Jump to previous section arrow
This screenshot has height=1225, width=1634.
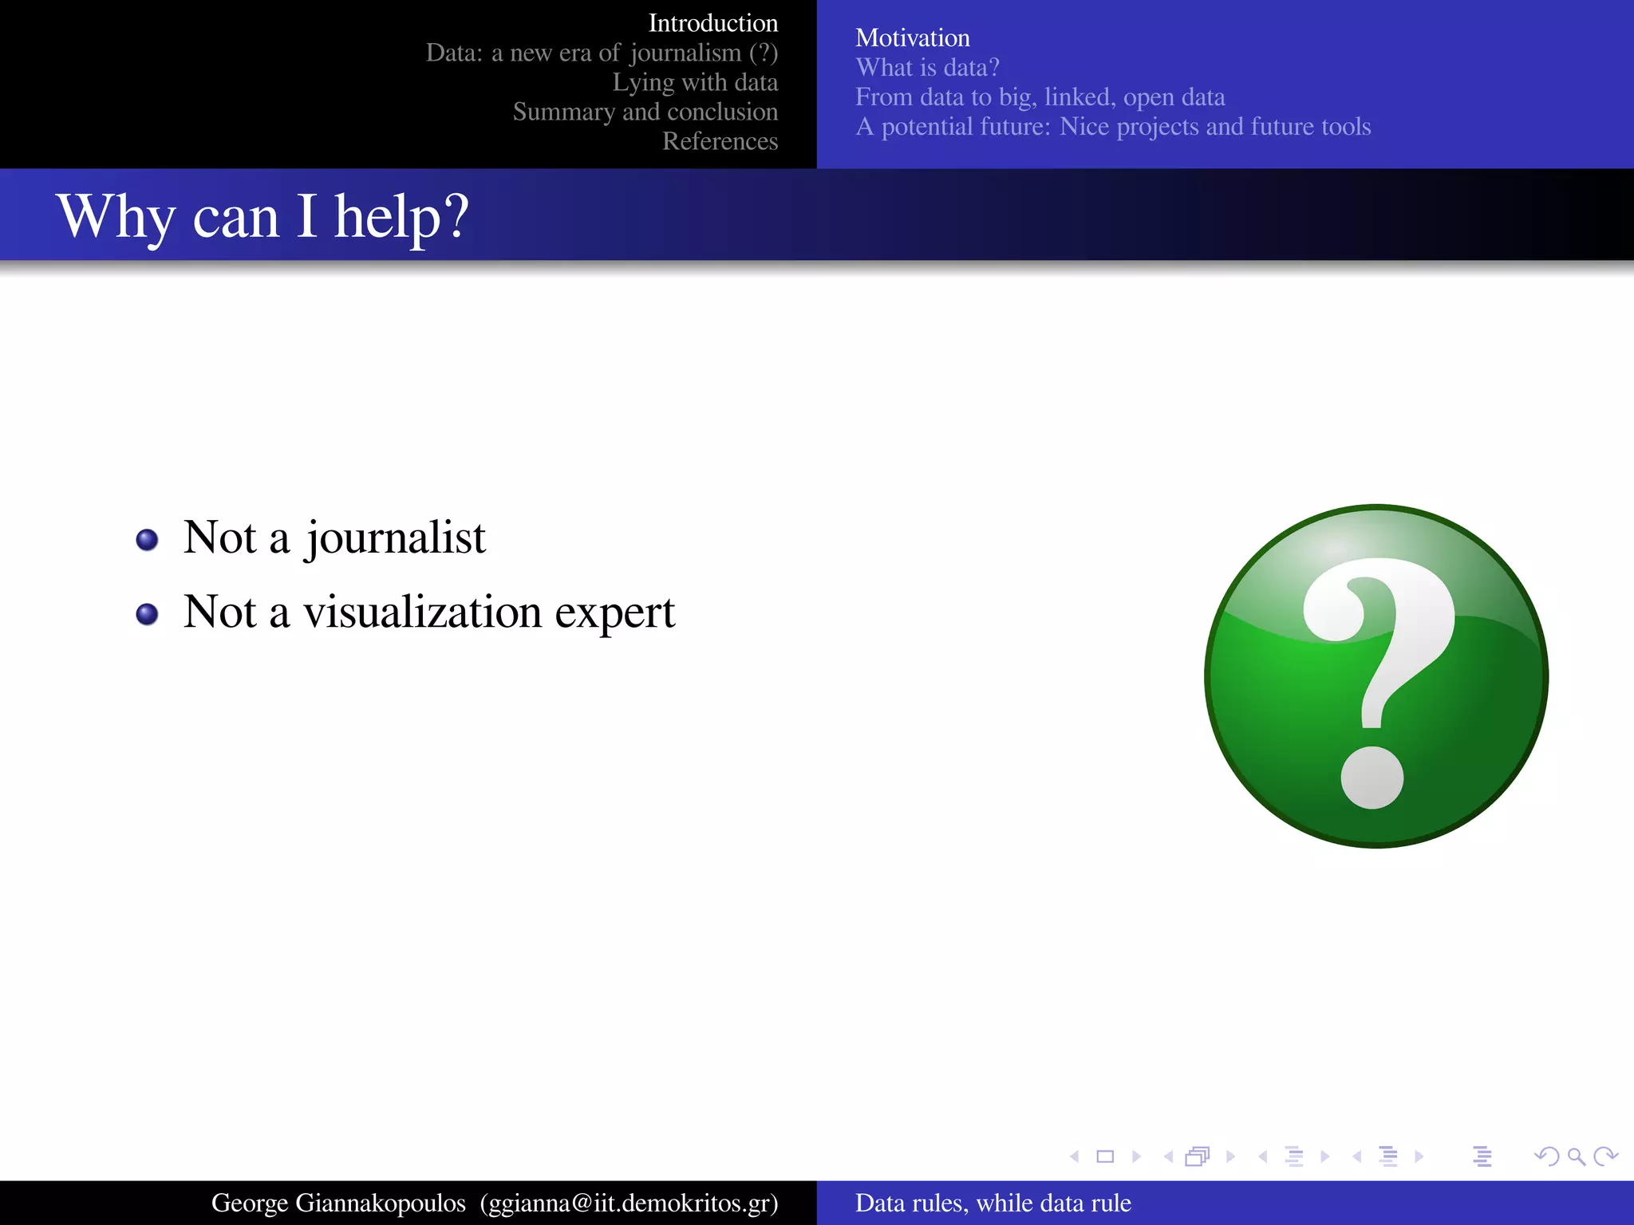(x=1356, y=1156)
